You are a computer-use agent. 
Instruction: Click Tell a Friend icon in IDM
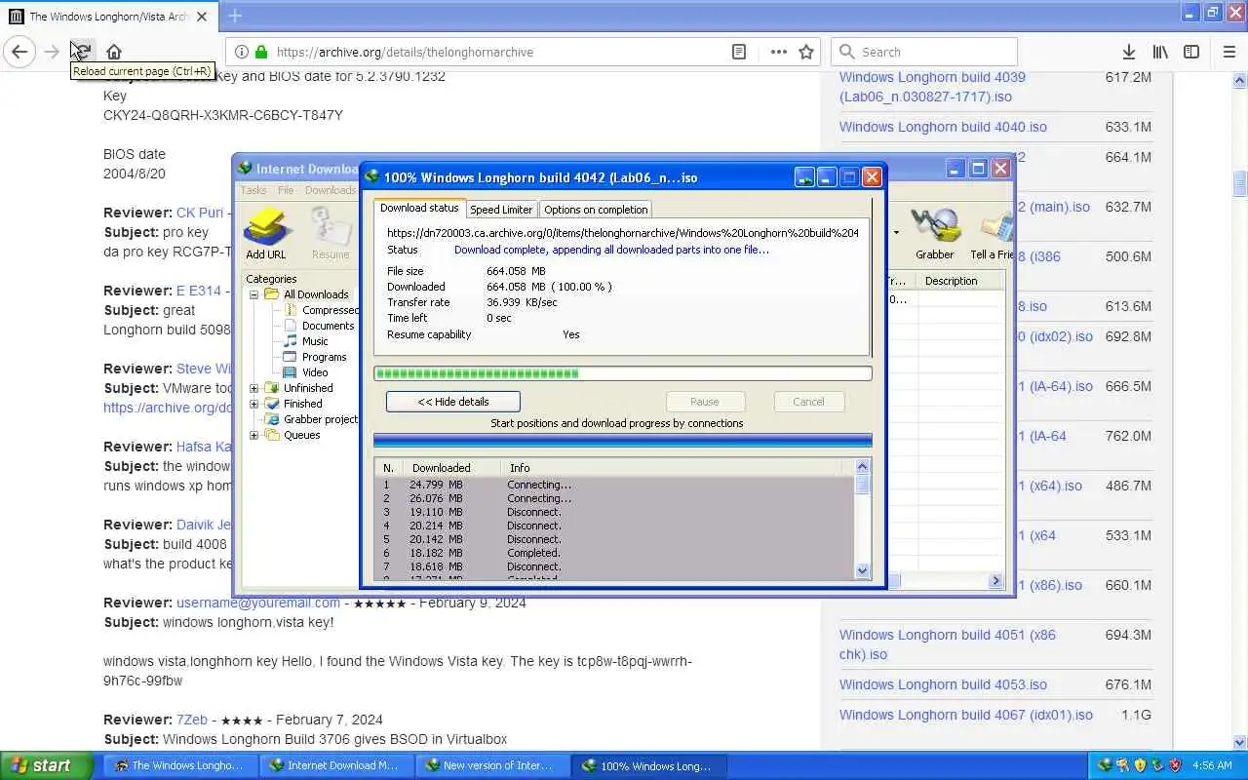click(x=994, y=232)
